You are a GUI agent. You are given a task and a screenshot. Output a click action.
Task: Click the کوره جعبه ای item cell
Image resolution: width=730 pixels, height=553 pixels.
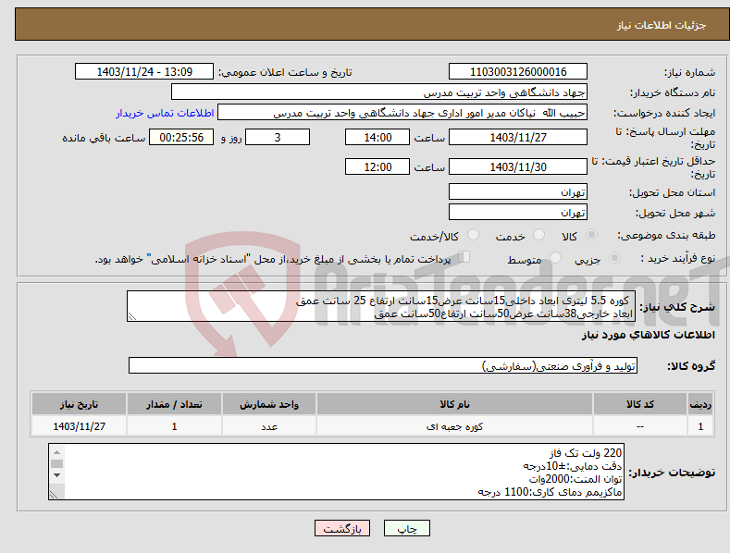point(454,426)
